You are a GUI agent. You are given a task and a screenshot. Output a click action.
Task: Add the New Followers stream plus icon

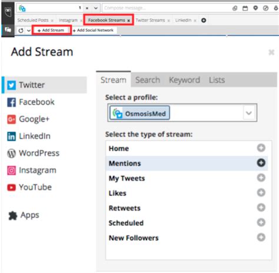261,237
